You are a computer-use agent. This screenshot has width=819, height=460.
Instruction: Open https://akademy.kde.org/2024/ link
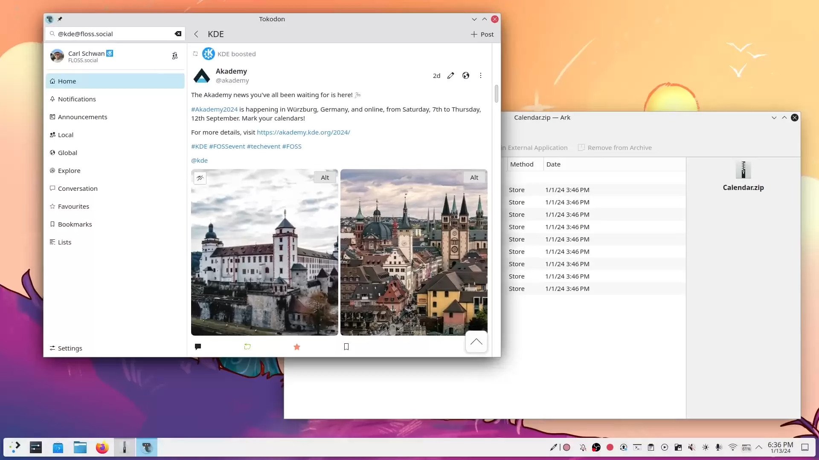303,132
